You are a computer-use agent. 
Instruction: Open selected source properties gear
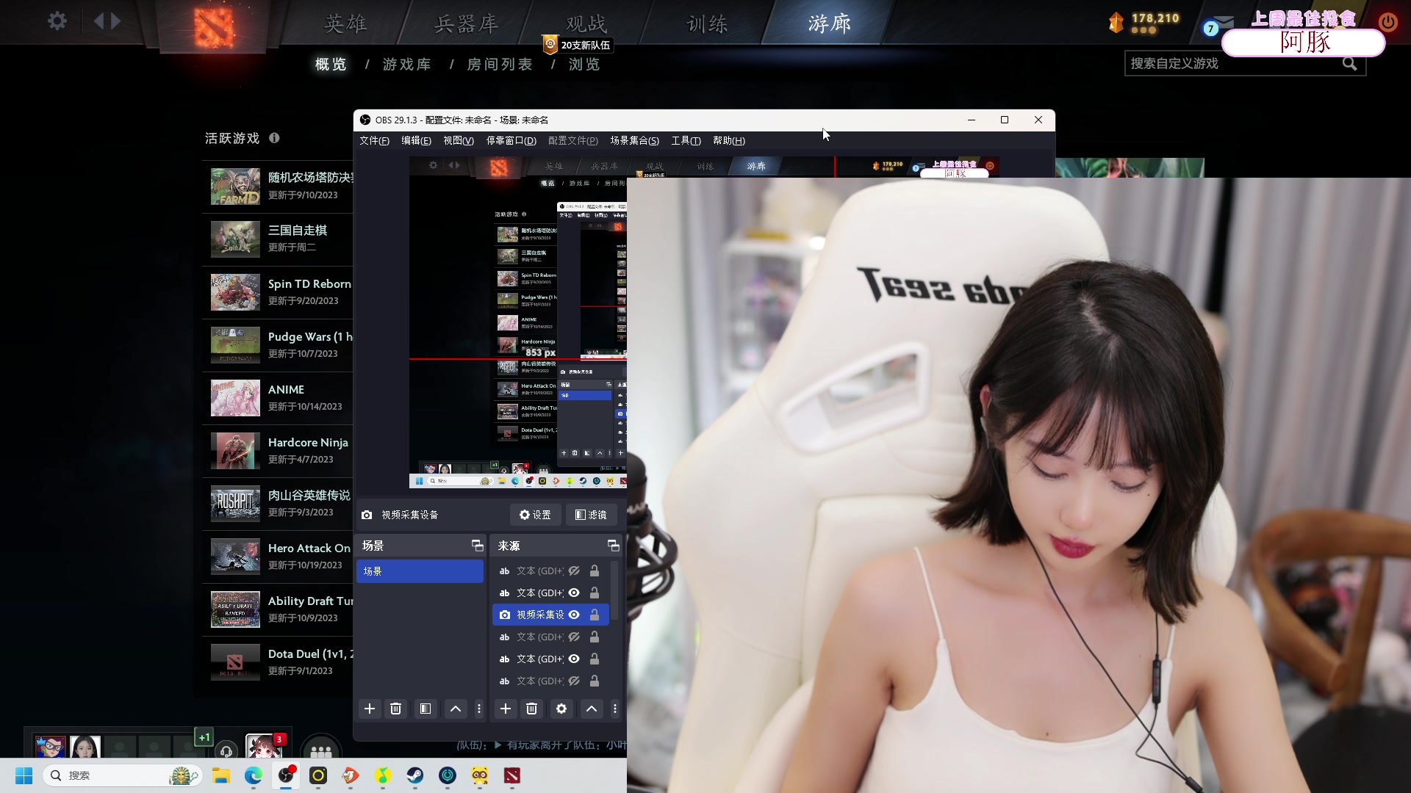[x=561, y=709]
